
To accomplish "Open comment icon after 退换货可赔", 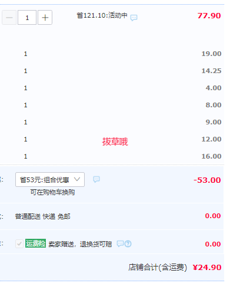I will point(120,243).
